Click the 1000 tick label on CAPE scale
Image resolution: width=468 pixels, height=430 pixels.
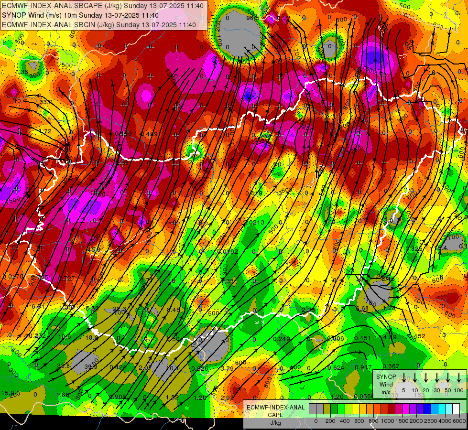coord(388,421)
